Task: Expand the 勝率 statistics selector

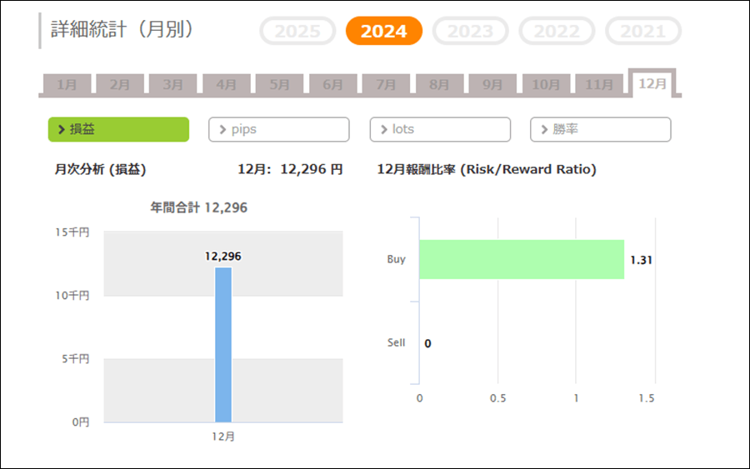Action: pyautogui.click(x=600, y=129)
